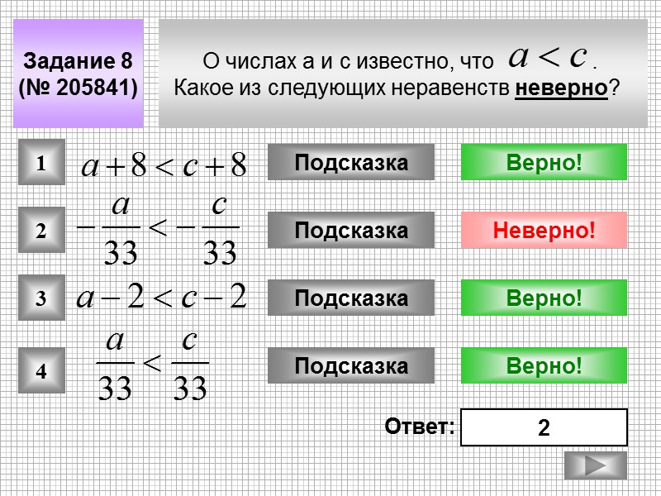Open 'Подсказка' hint for statement 4
The image size is (661, 496).
pyautogui.click(x=353, y=364)
